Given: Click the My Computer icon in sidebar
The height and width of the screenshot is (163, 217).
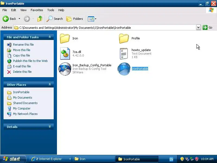Looking at the screenshot, I should [9, 108].
